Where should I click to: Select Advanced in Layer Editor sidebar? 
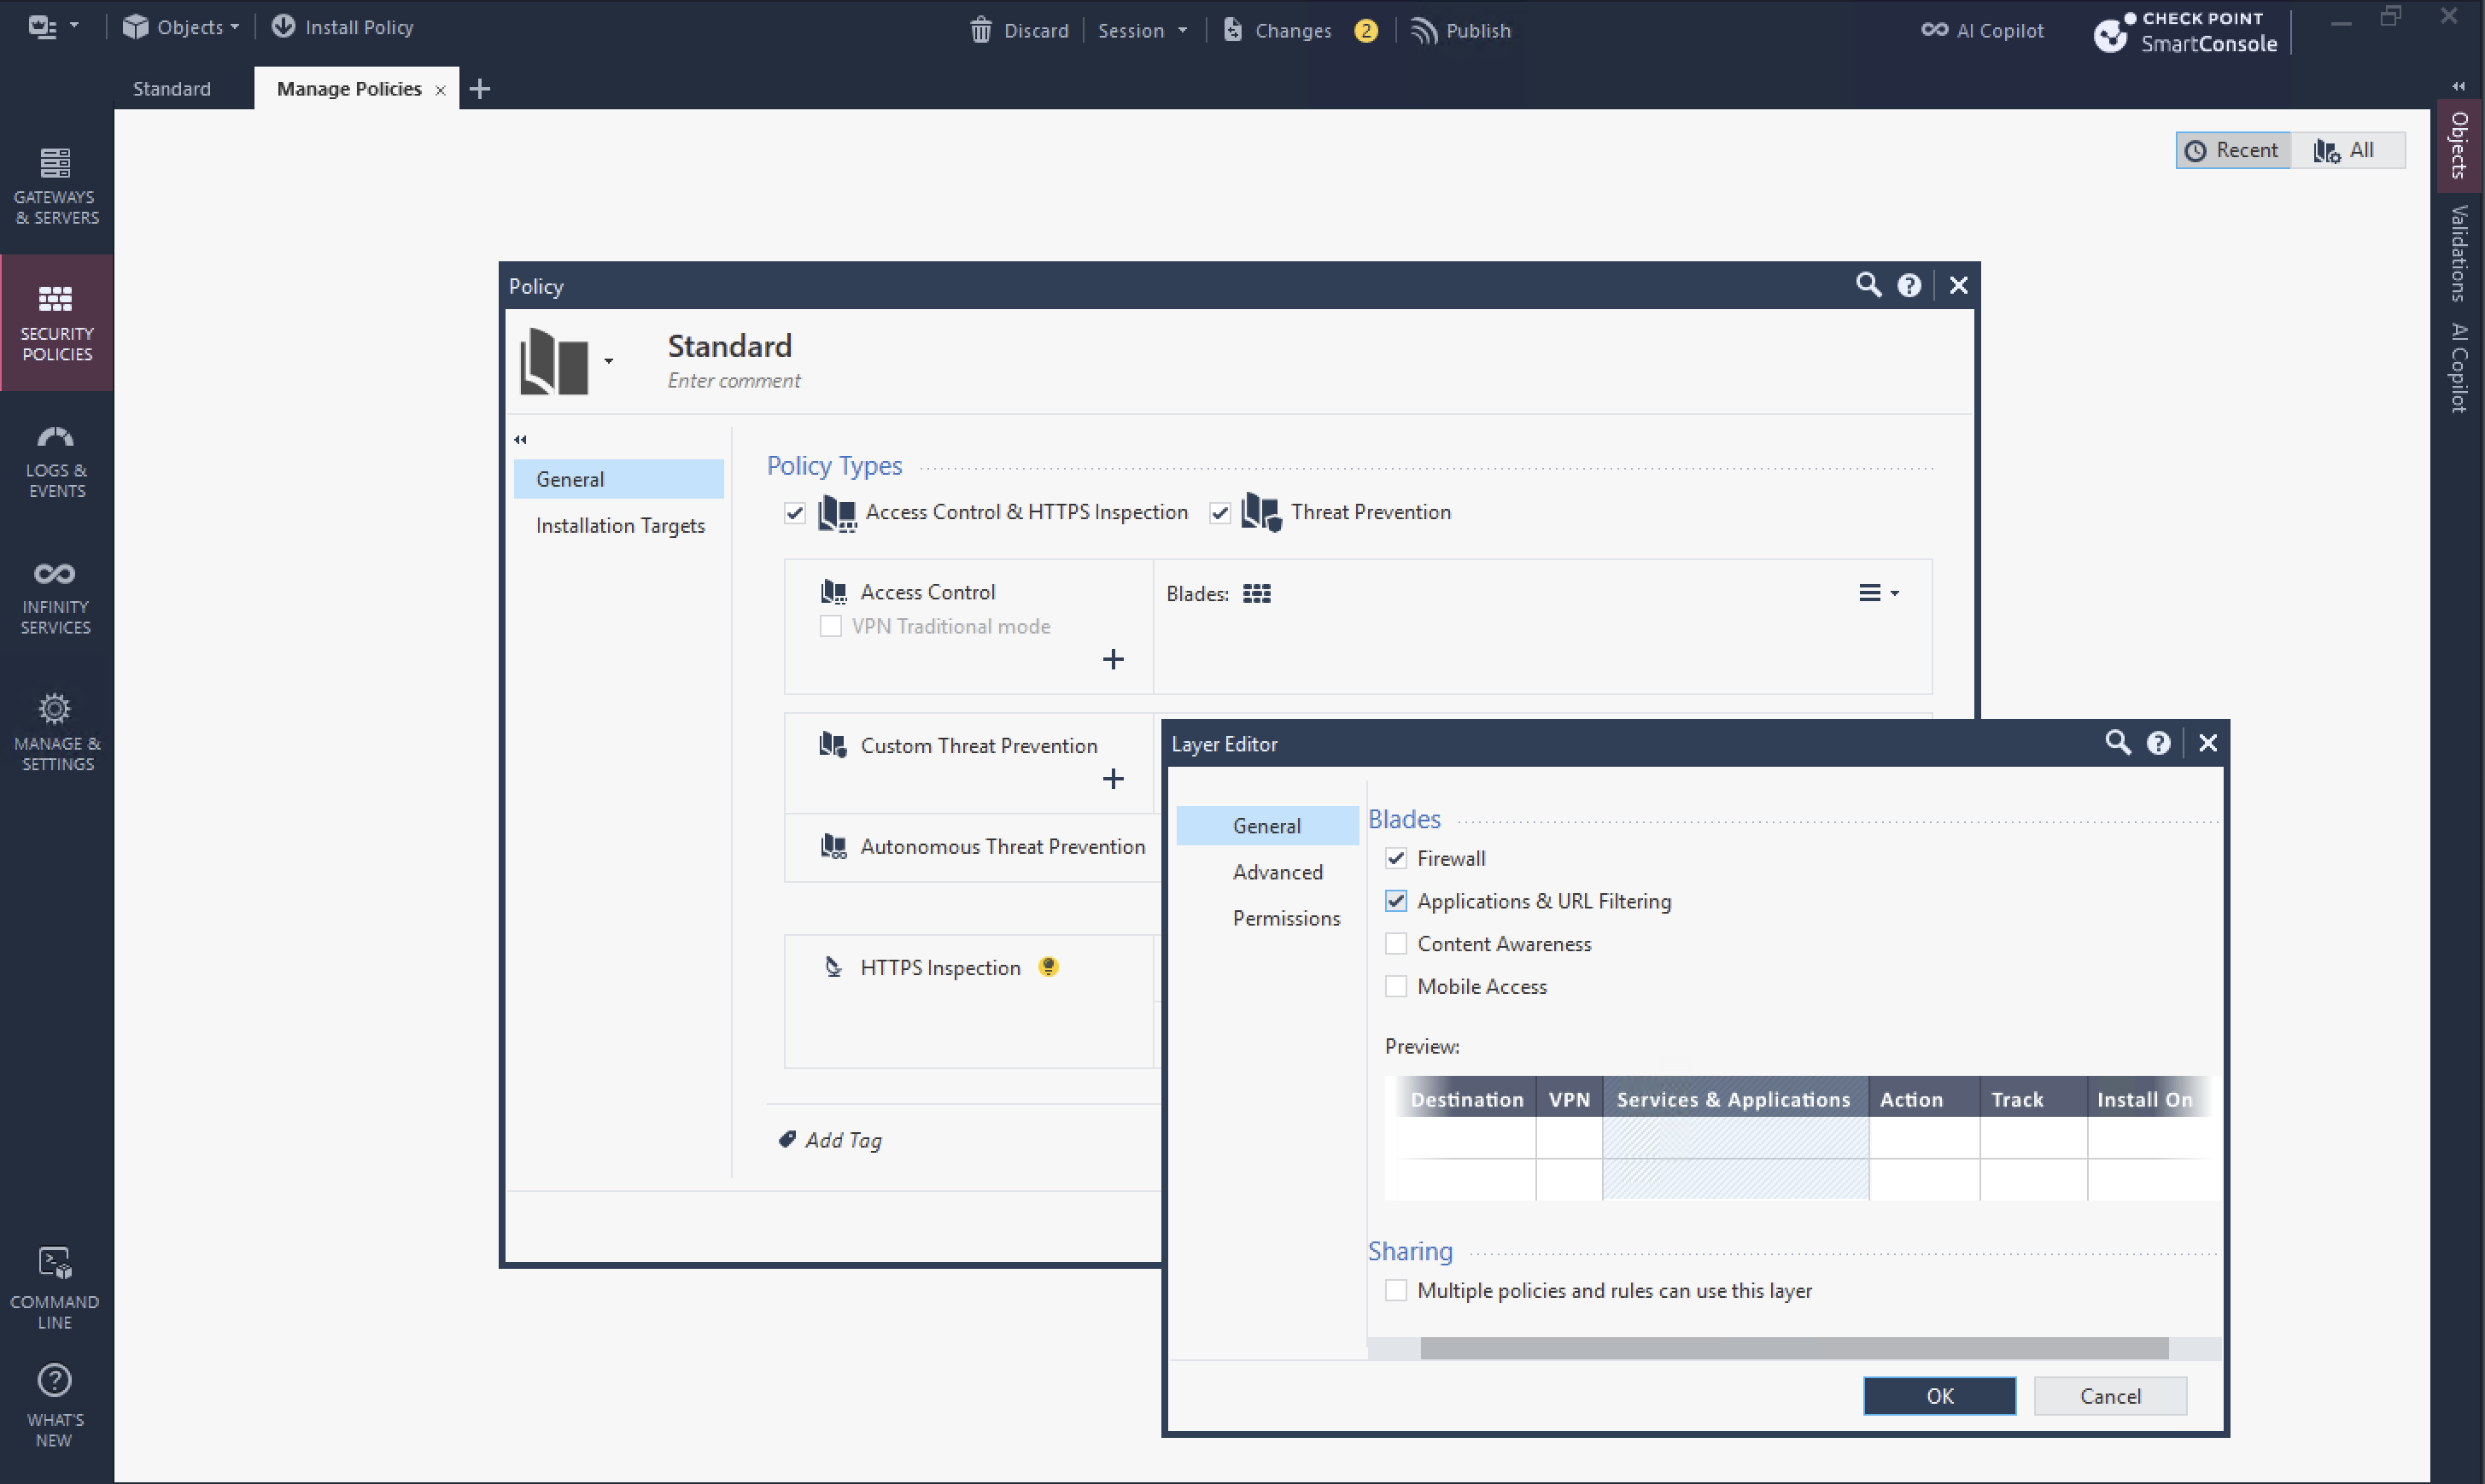pos(1277,872)
